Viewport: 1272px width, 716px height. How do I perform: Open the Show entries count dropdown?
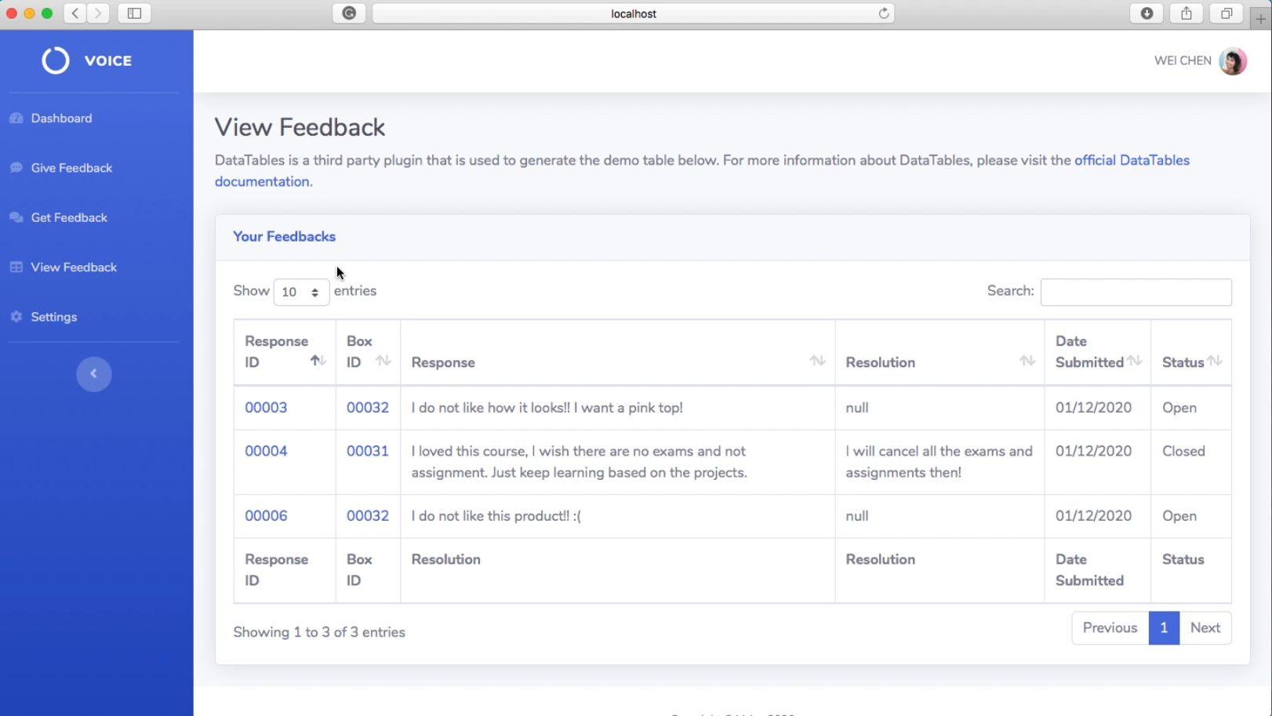[x=301, y=292]
